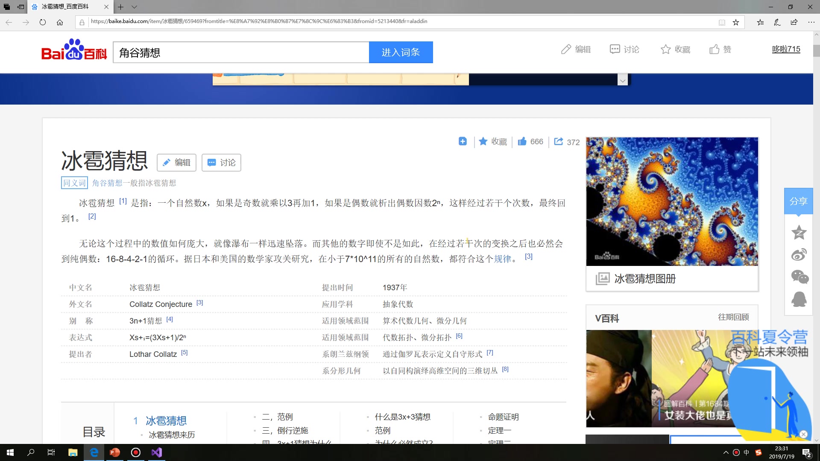Jump to 二，范例 section

[x=277, y=417]
